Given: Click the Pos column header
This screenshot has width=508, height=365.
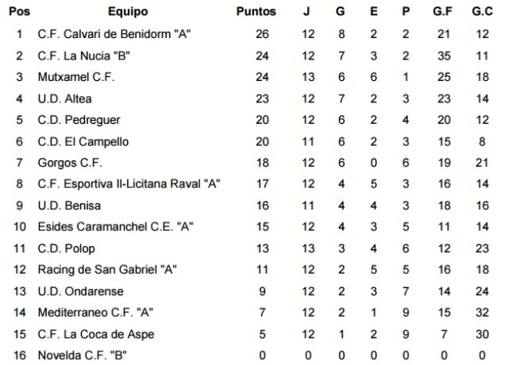Looking at the screenshot, I should [18, 12].
